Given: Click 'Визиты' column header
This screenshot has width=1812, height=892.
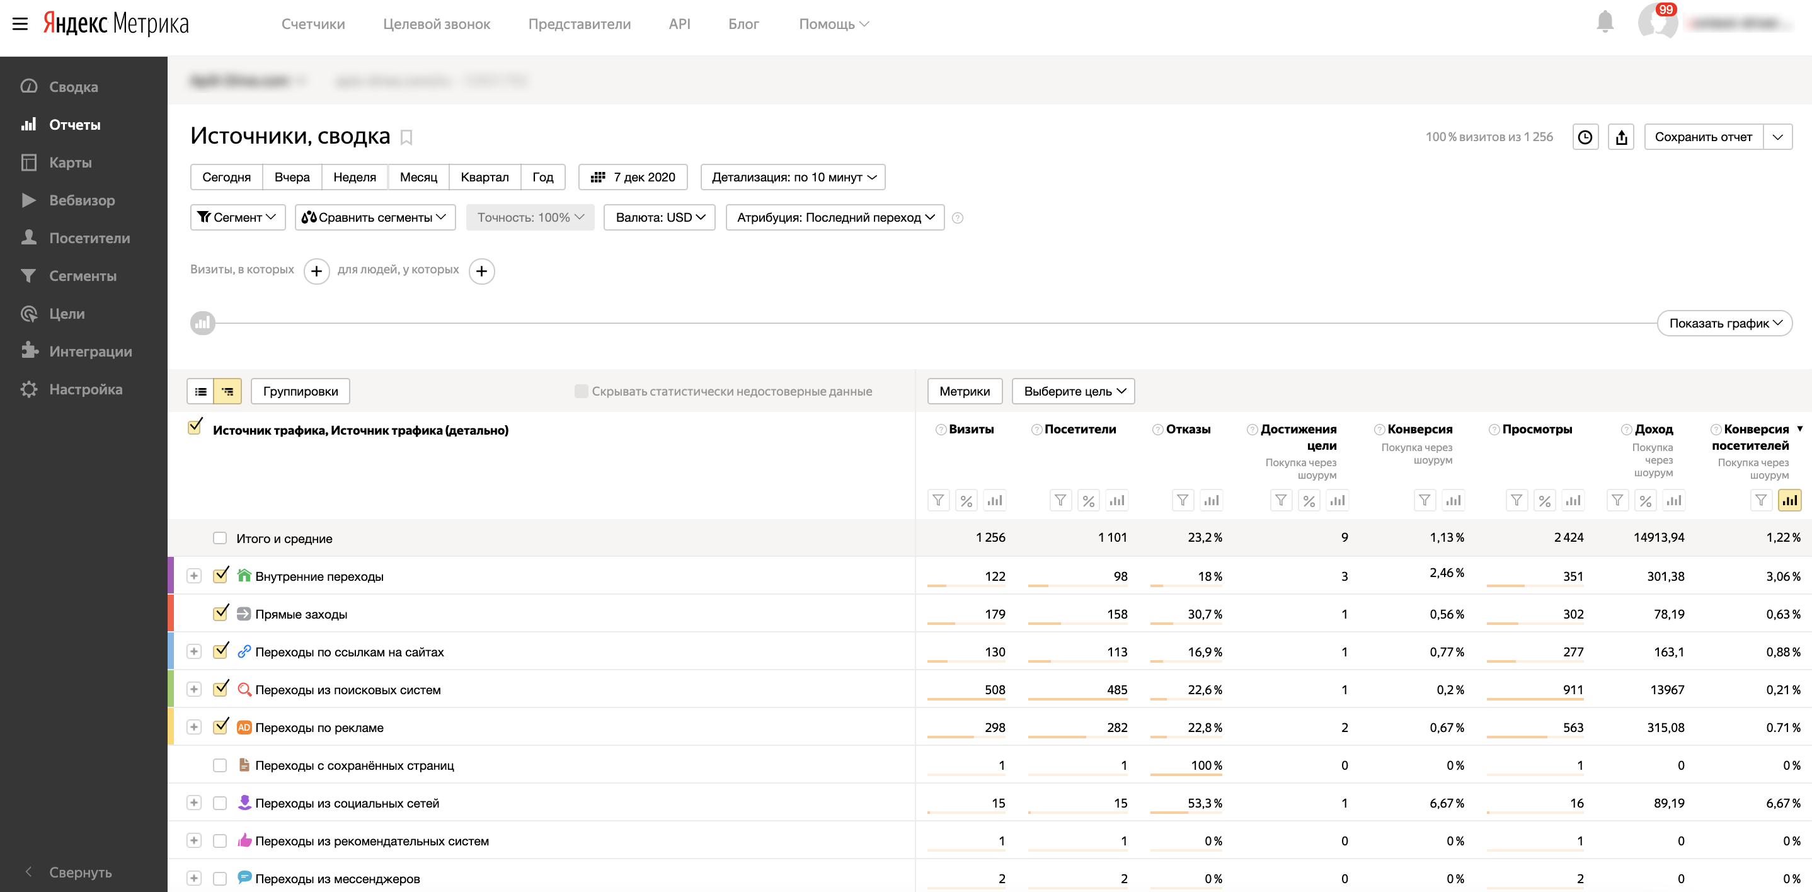Looking at the screenshot, I should pos(971,429).
